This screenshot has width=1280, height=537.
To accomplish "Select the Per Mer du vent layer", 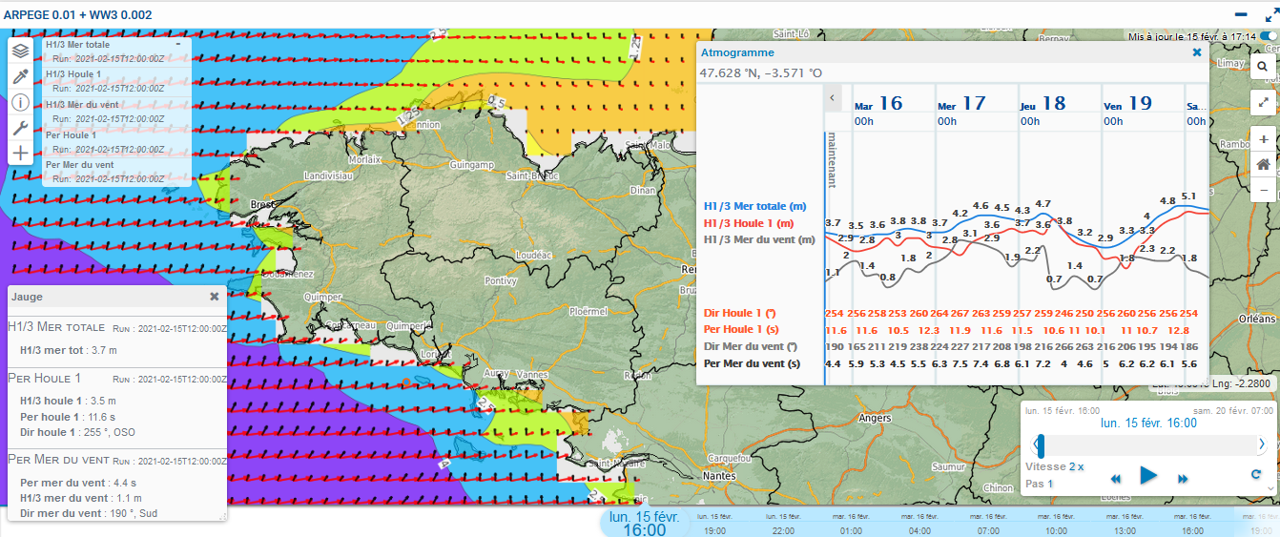I will point(80,165).
